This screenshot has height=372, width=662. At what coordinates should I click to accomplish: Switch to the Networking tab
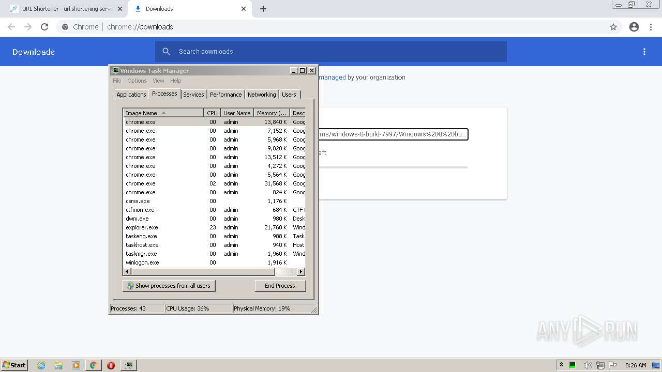(x=262, y=95)
